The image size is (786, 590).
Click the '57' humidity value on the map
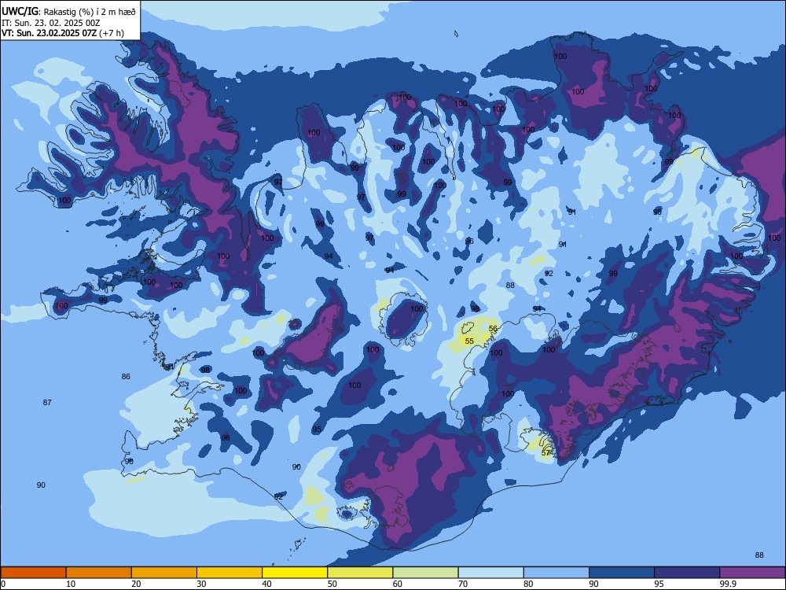coord(546,452)
